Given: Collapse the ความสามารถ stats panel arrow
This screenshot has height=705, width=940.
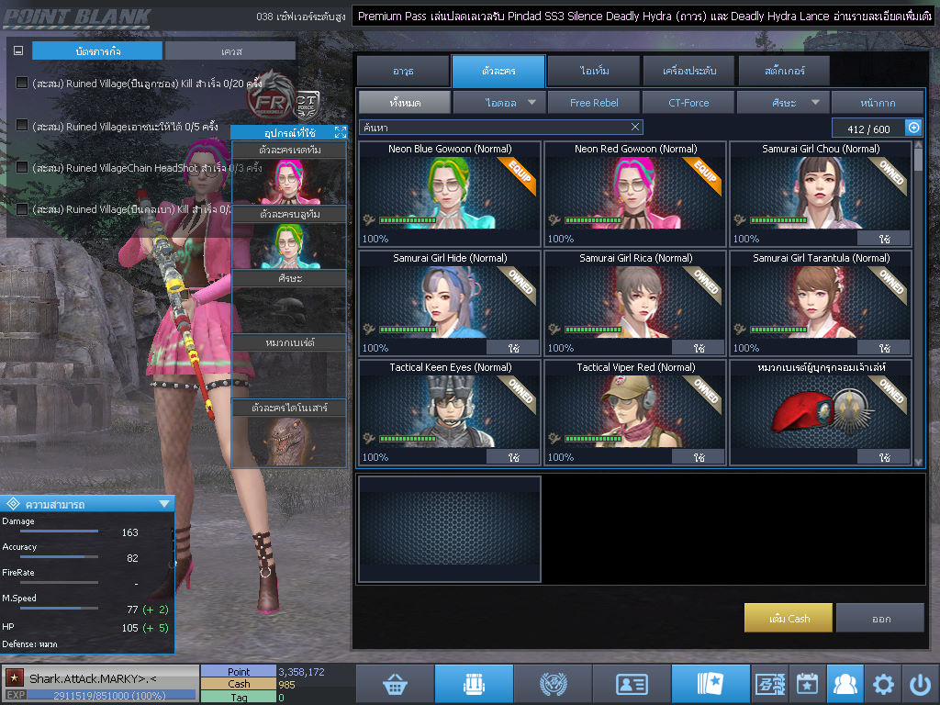Looking at the screenshot, I should (x=164, y=504).
